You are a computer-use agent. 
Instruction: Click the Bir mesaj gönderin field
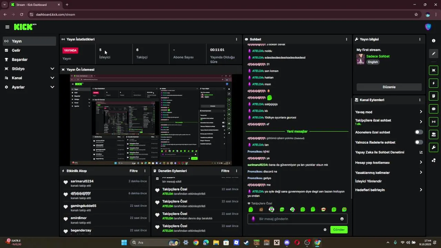point(297,219)
